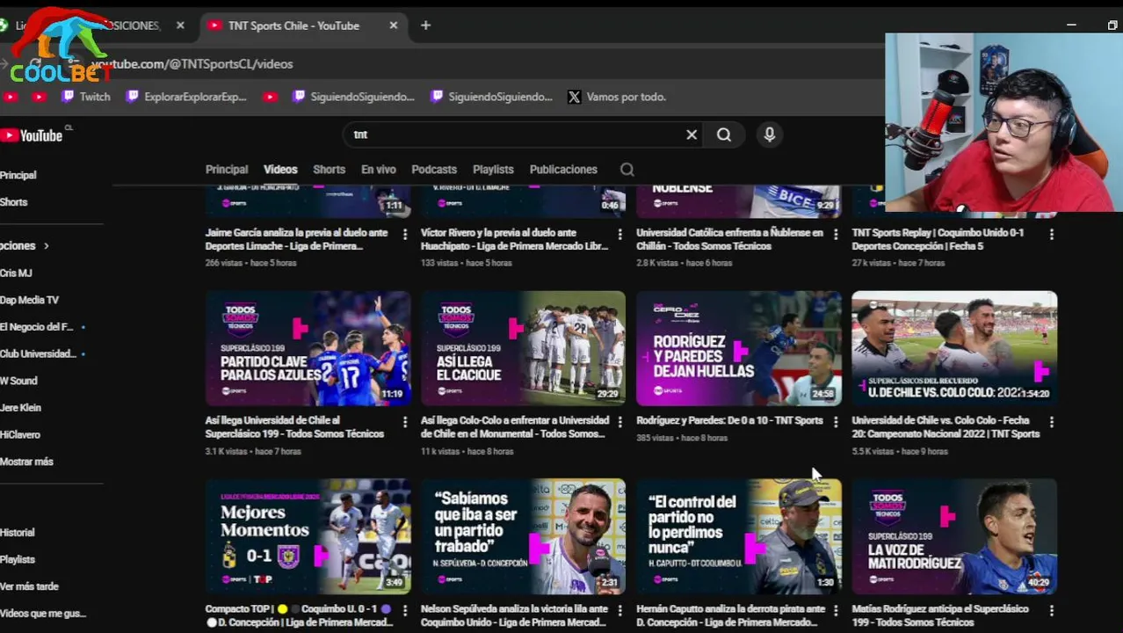Screen dimensions: 1123x633
Task: Open El Negocio del F... channel in sidebar
Action: (x=37, y=327)
